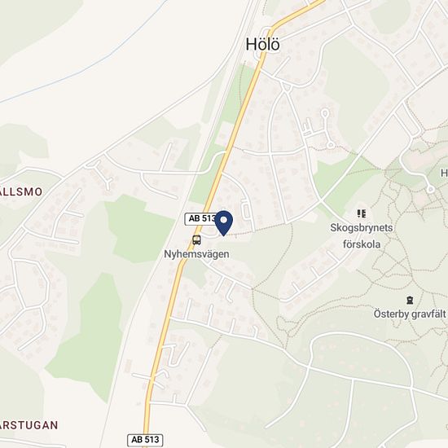
Task: Select the bus stop icon above Nyhemsvägen
Action: pyautogui.click(x=196, y=240)
